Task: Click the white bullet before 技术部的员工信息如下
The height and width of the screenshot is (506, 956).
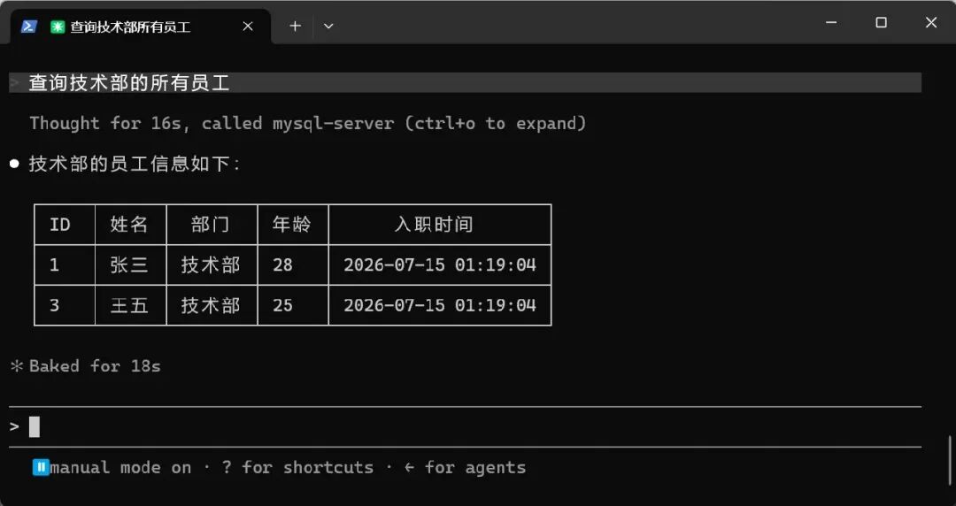Action: pos(15,164)
